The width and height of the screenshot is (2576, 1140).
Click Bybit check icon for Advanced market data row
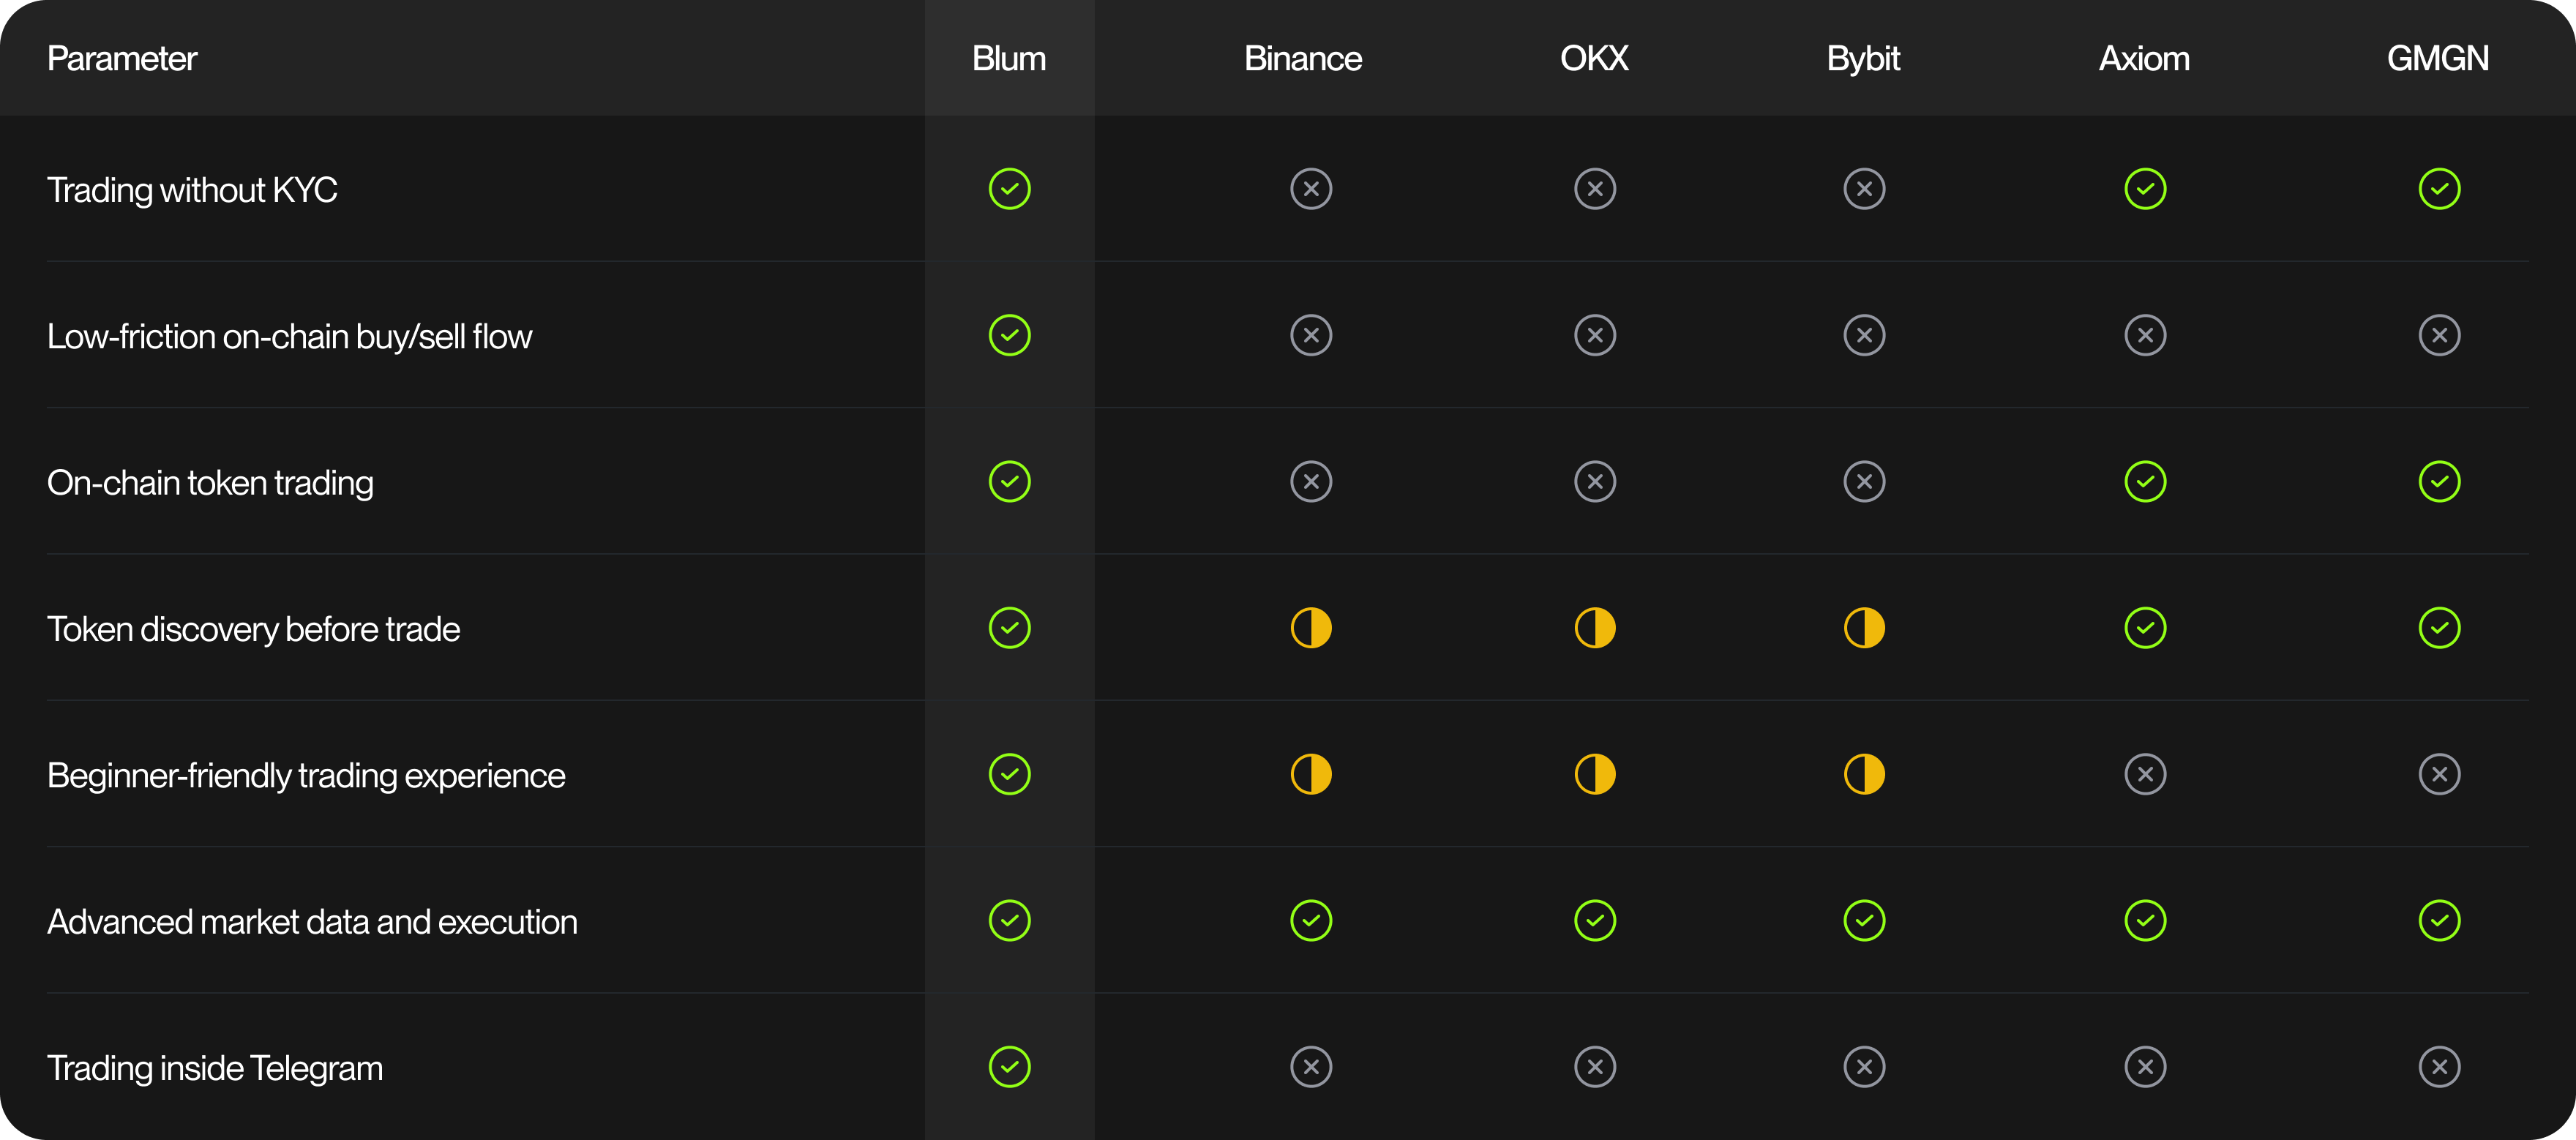pyautogui.click(x=1864, y=921)
